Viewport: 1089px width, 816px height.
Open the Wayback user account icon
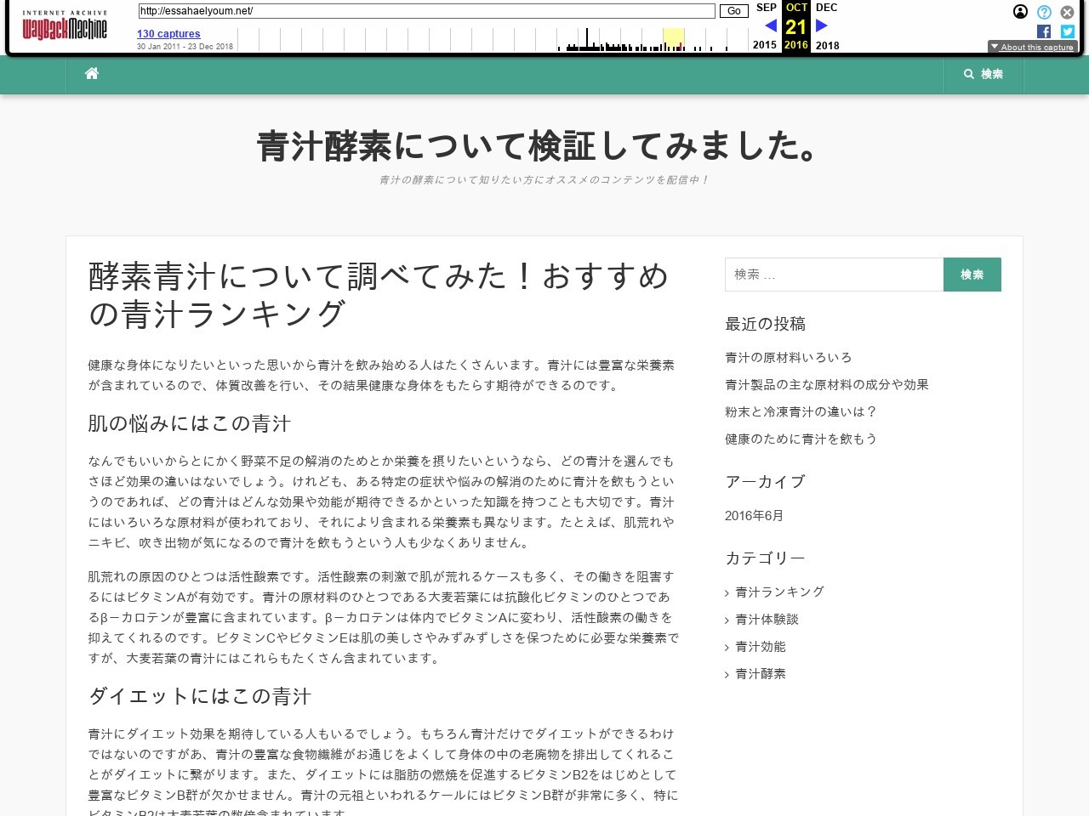point(1020,12)
